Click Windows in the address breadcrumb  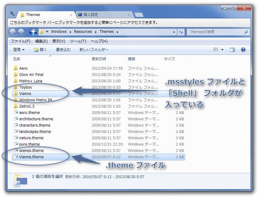click(x=59, y=32)
